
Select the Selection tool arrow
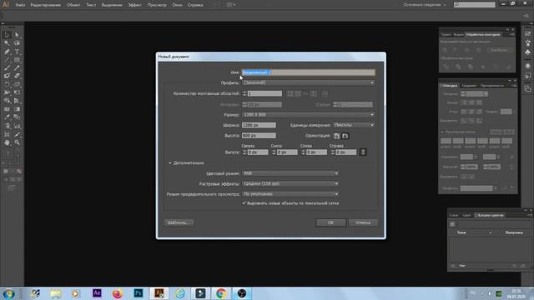point(7,35)
